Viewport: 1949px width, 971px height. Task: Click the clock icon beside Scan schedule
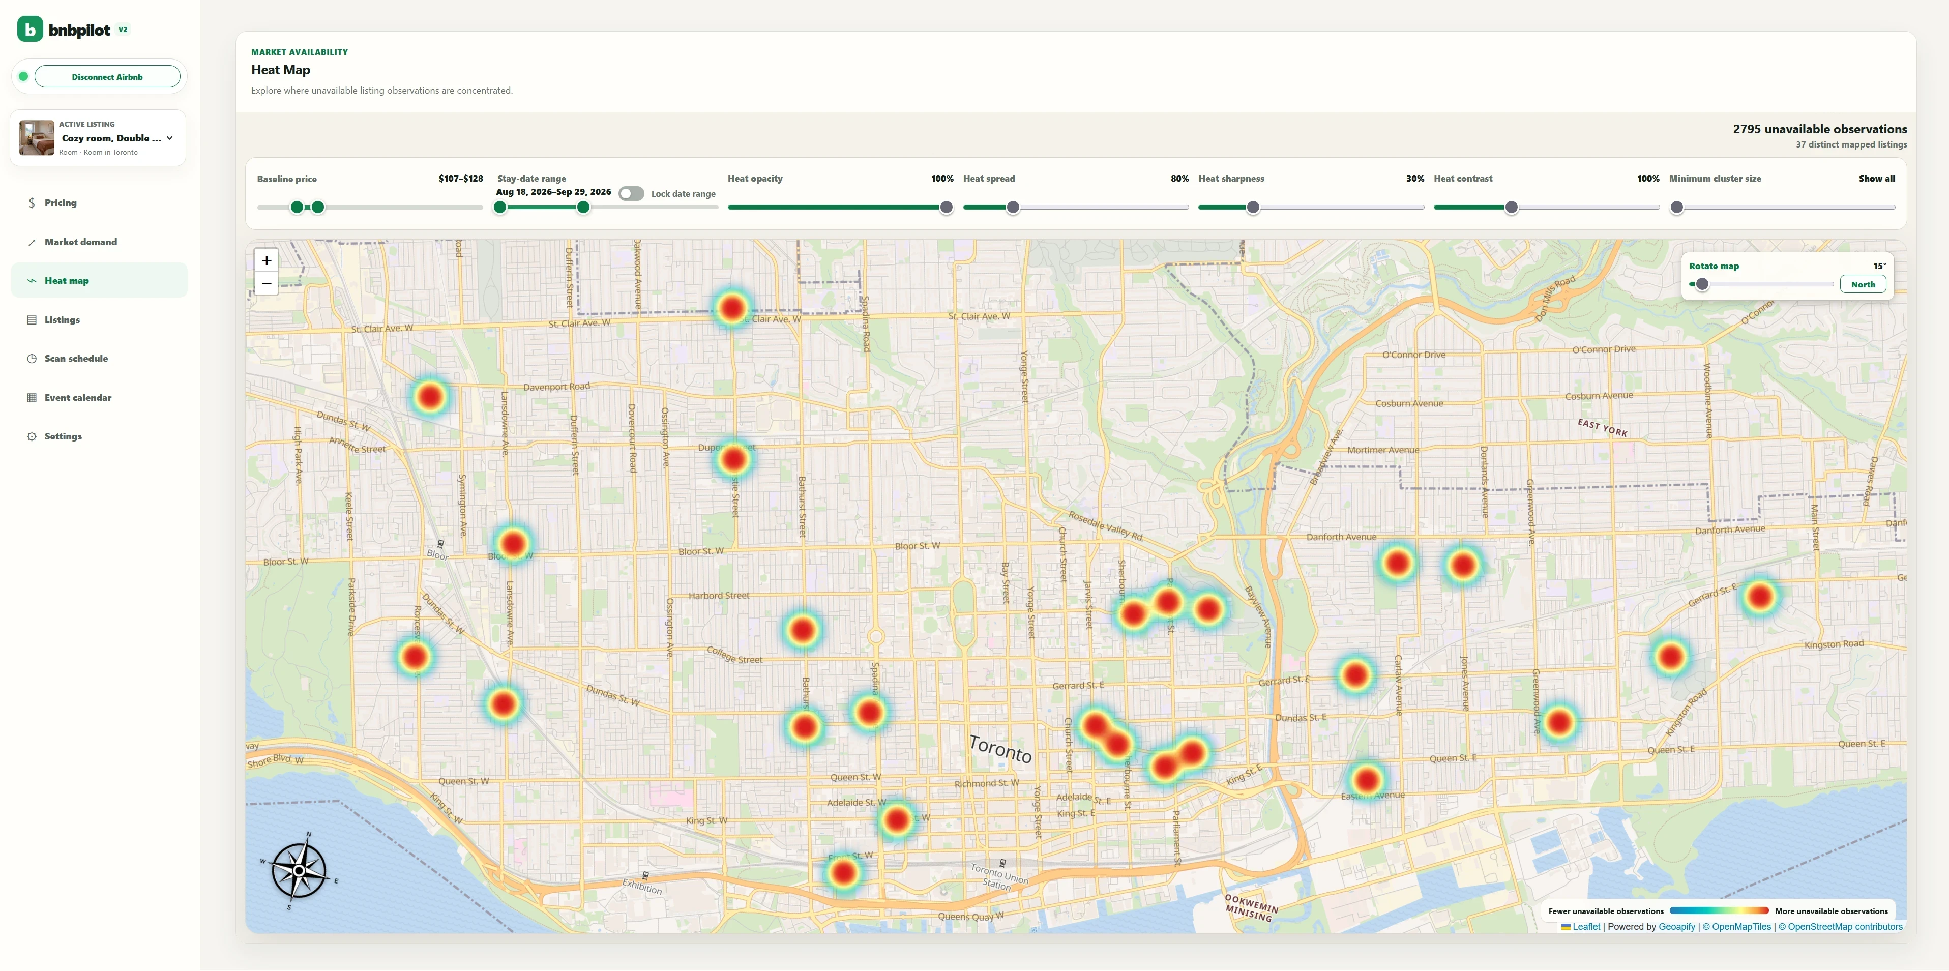tap(32, 359)
